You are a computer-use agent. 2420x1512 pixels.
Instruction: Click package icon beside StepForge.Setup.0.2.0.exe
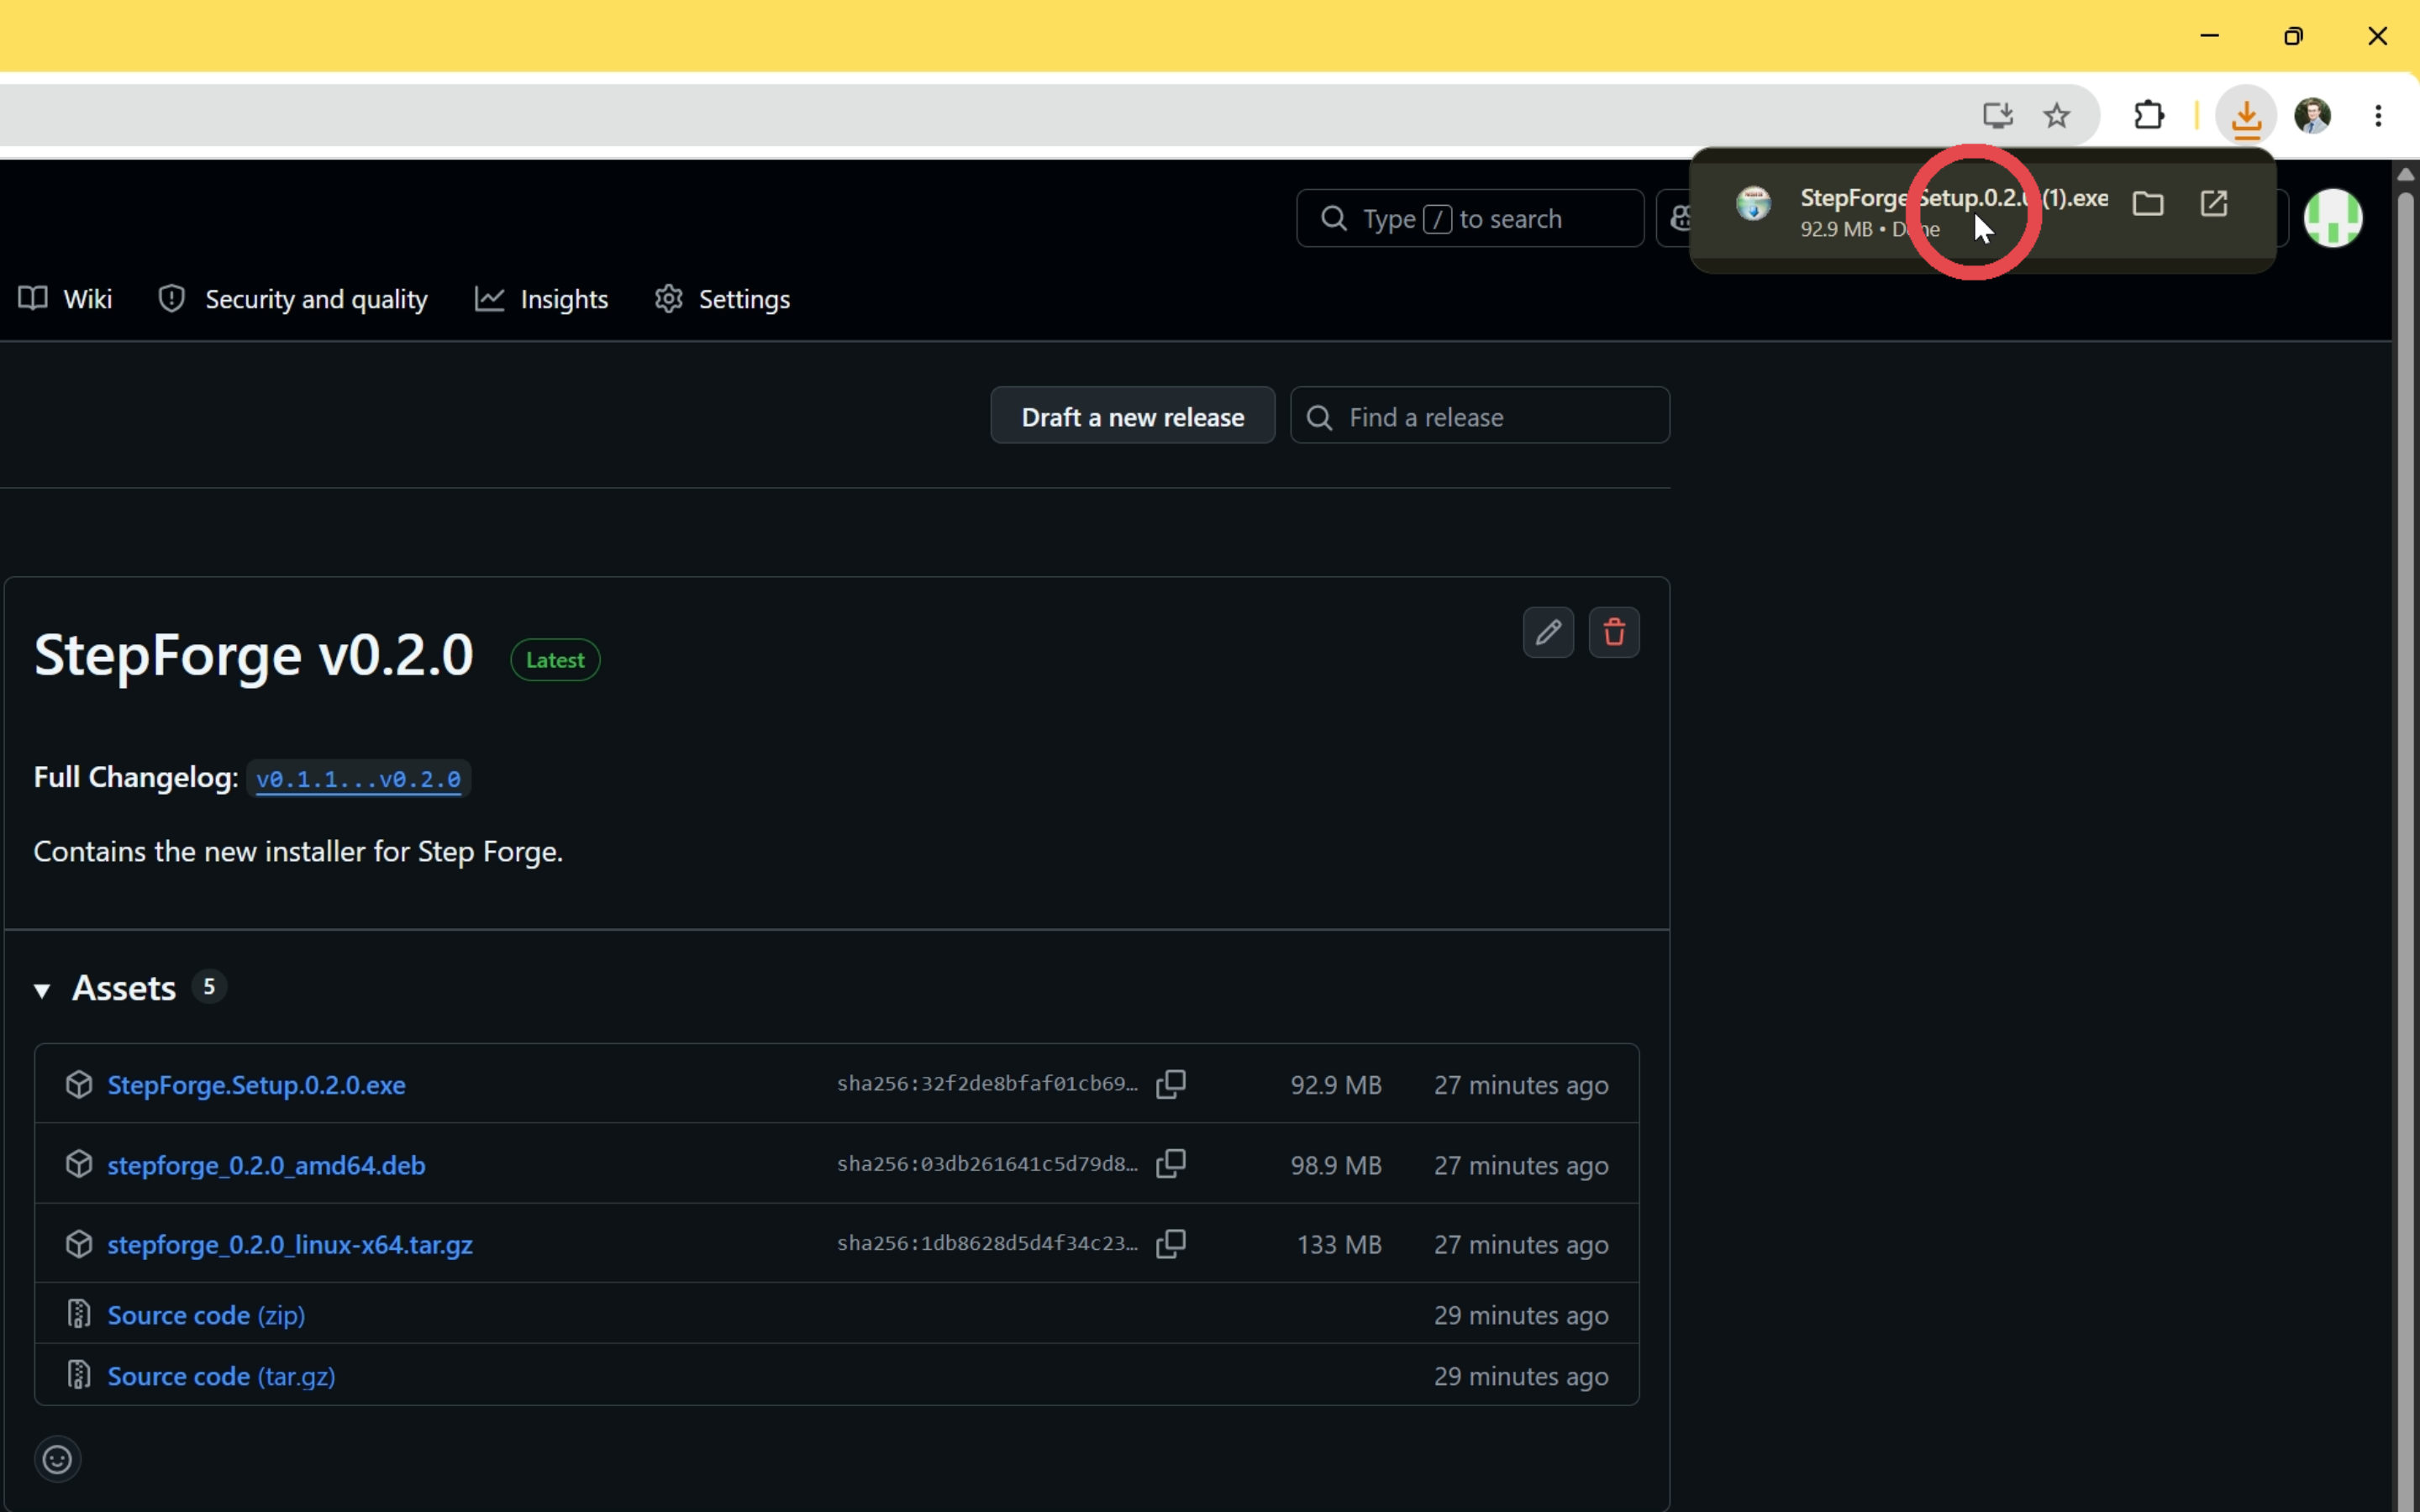(79, 1085)
